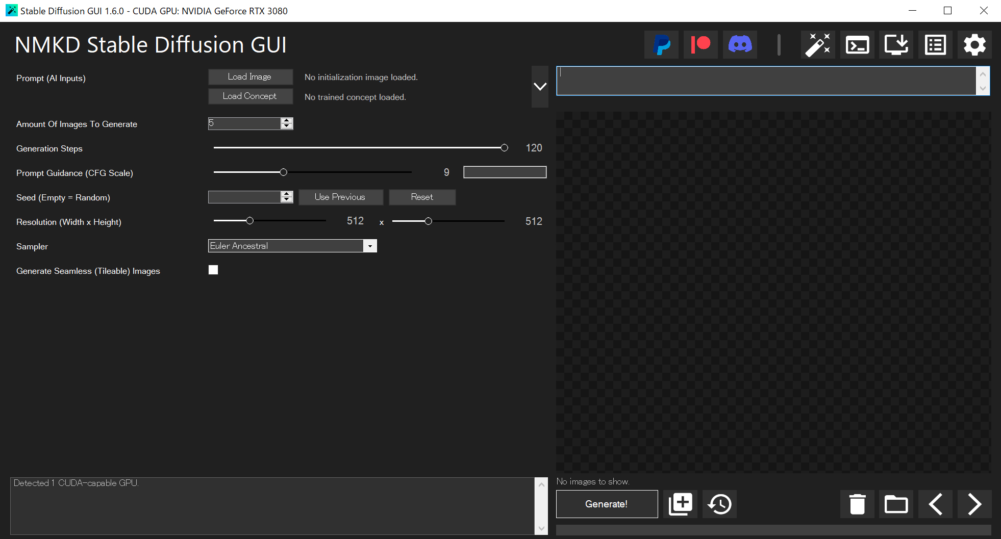The image size is (1001, 539).
Task: Open the prompt queue list icon
Action: (935, 45)
